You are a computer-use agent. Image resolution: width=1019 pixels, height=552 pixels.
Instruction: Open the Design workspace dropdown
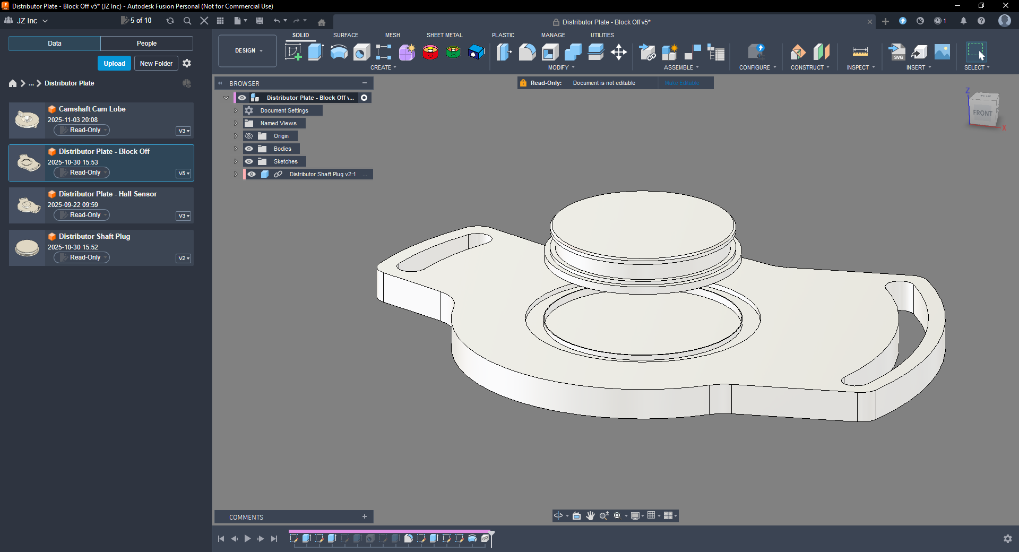248,51
